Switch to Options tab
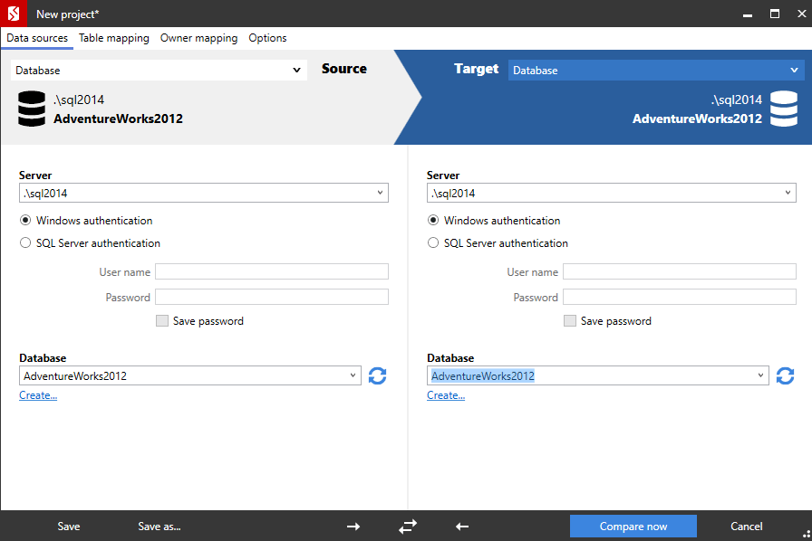Image resolution: width=812 pixels, height=541 pixels. coord(267,38)
